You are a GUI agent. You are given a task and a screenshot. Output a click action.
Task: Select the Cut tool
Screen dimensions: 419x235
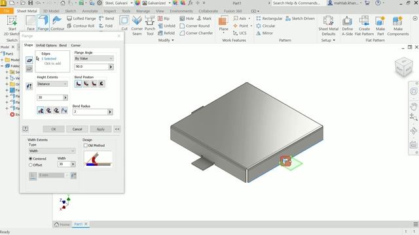124,23
